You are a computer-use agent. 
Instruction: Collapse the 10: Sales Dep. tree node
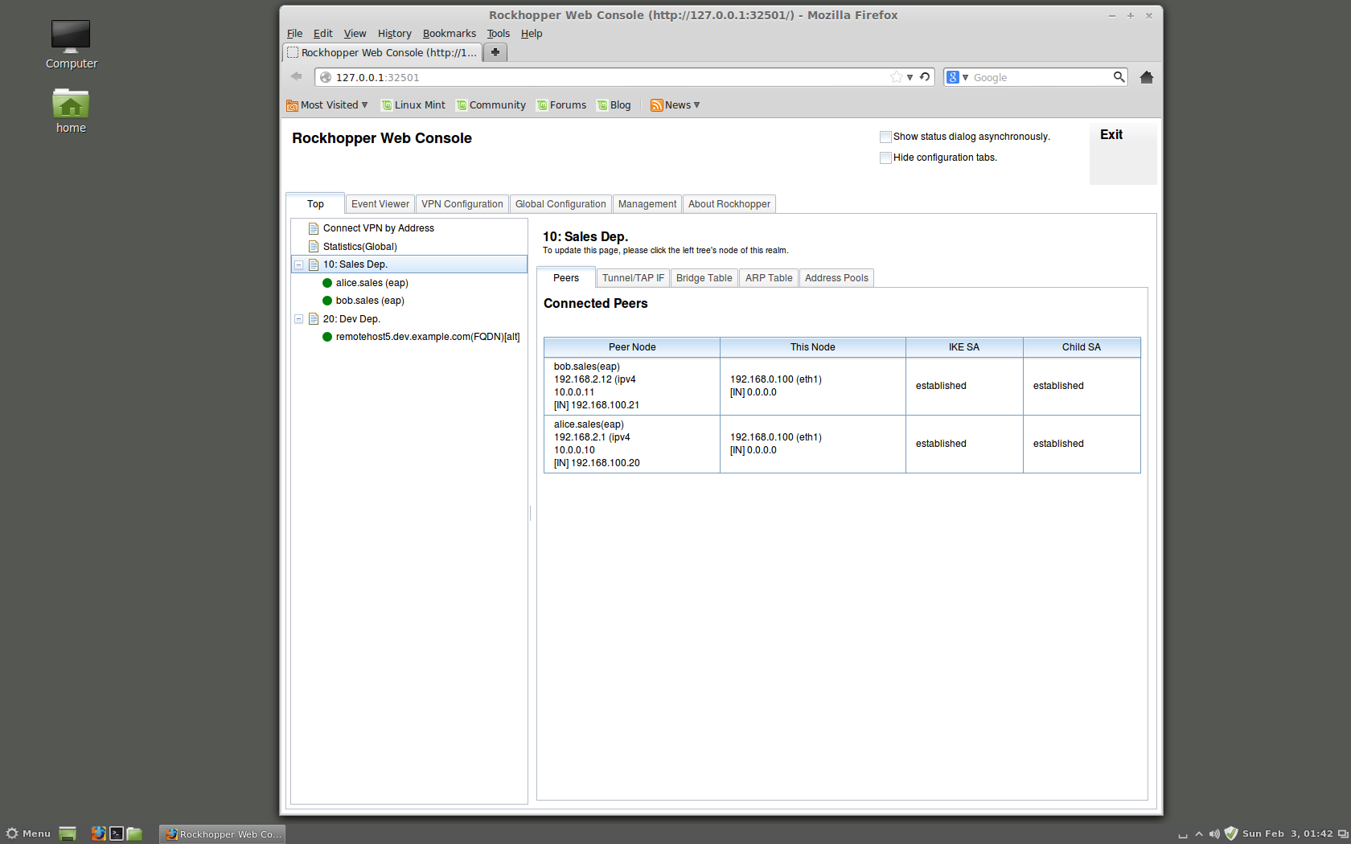[x=298, y=264]
